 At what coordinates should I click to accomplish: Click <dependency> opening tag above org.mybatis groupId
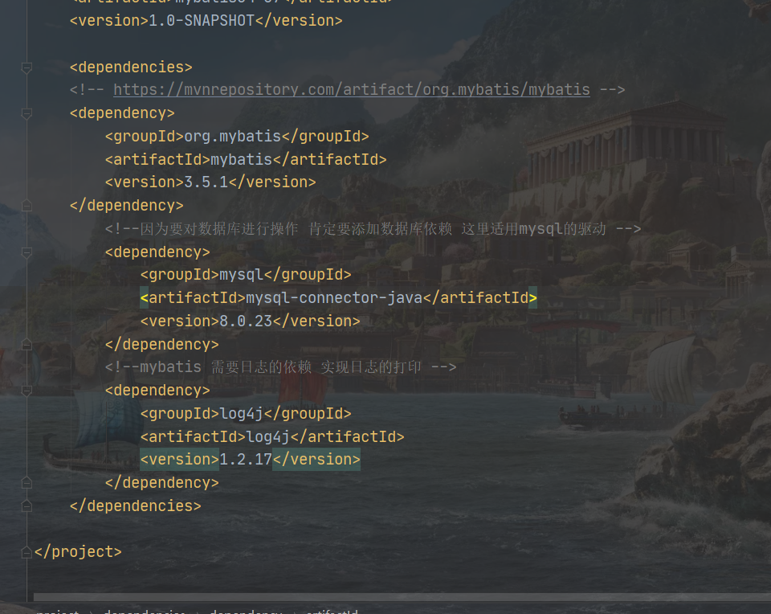pos(122,113)
